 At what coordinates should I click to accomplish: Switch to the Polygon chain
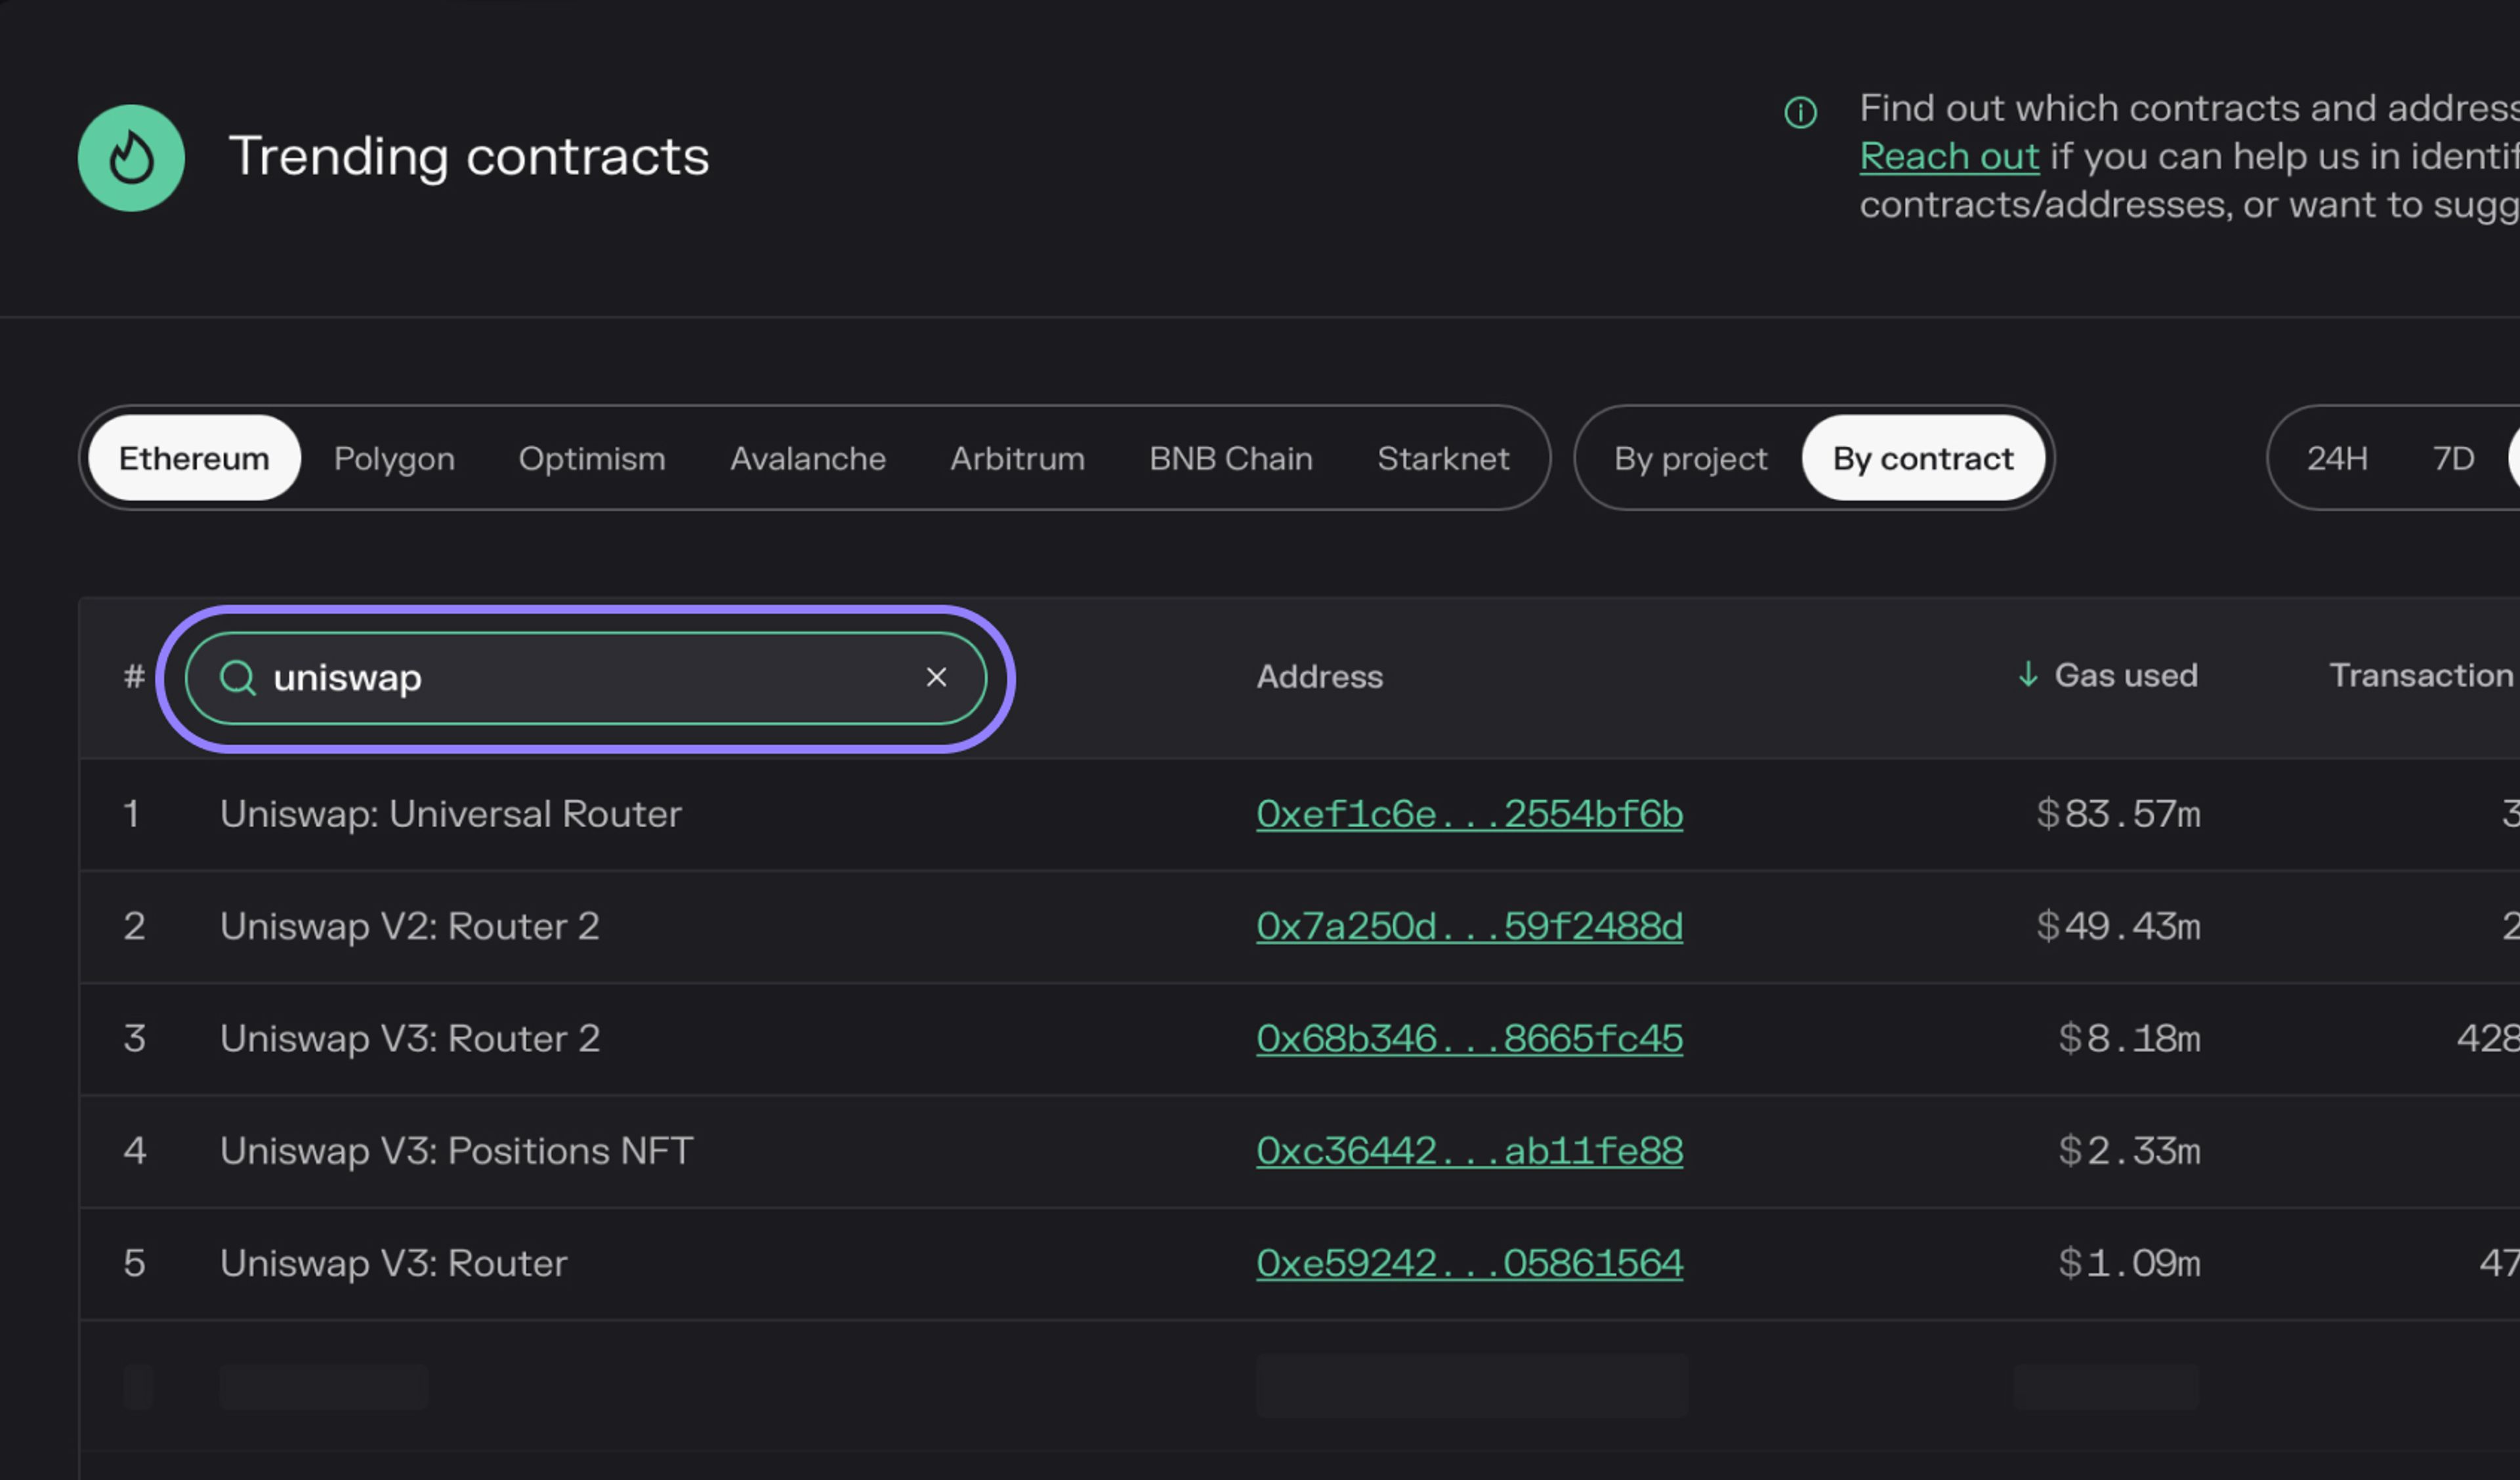point(394,458)
